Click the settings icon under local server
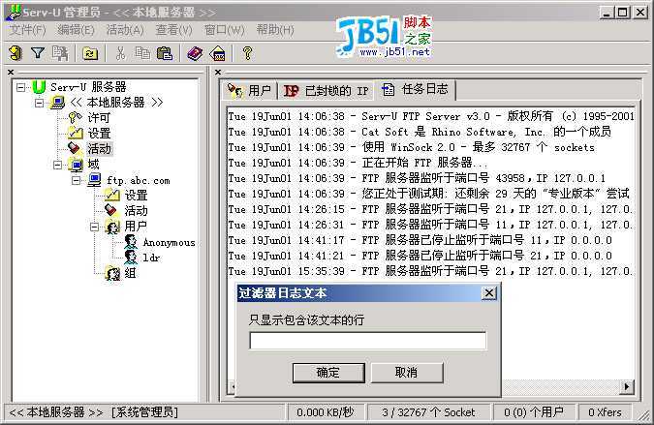 click(x=76, y=134)
